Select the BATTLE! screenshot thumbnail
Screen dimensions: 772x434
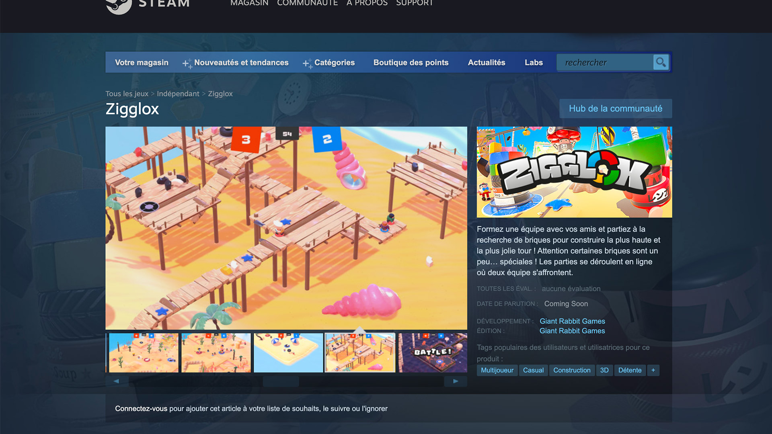[x=433, y=353]
